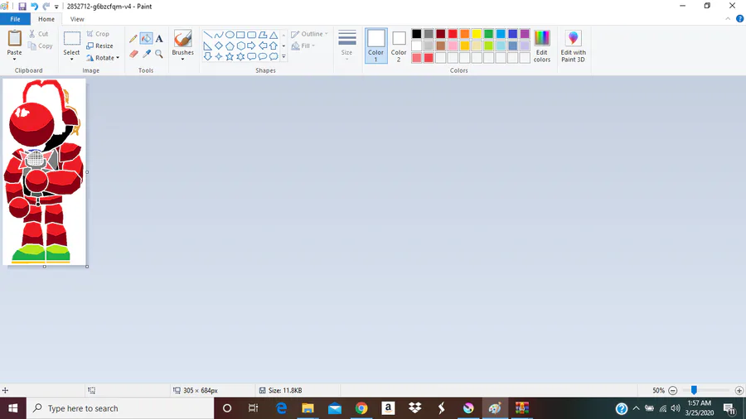Open Task View on taskbar

click(253, 408)
